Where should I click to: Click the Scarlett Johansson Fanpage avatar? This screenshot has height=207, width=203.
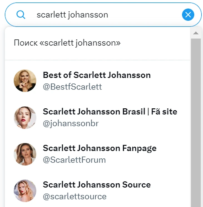pos(25,154)
